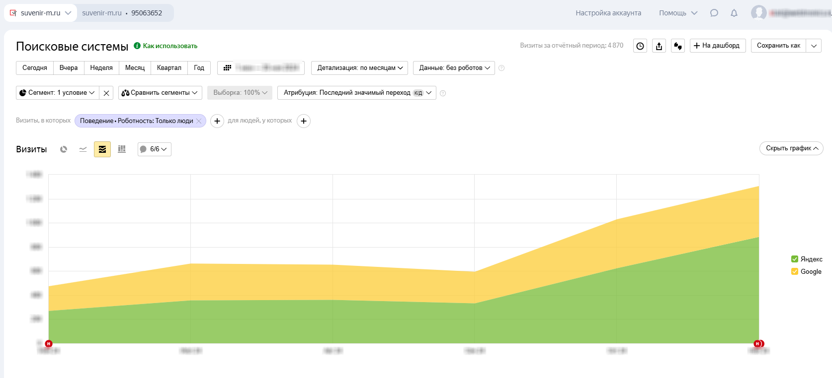Switch chart to line graph view
832x378 pixels.
pos(83,149)
